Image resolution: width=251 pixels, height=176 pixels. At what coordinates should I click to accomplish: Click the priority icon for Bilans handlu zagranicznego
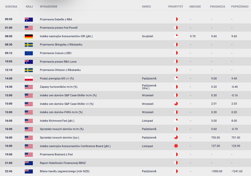176,171
